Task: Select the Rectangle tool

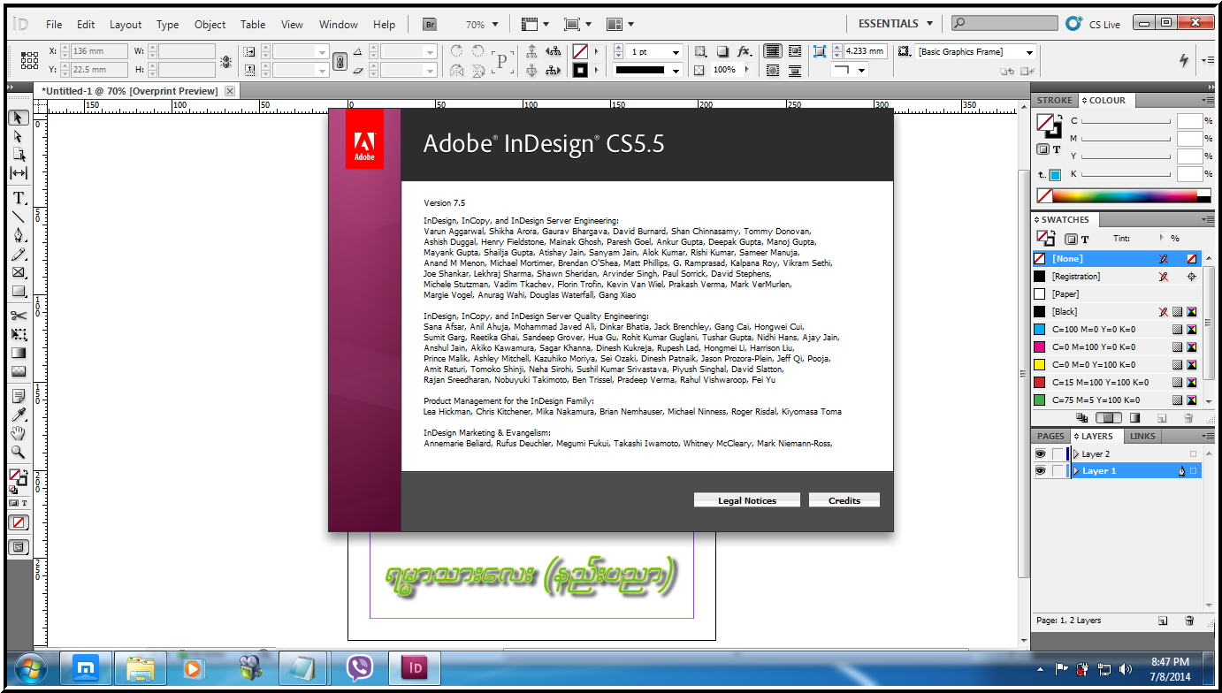Action: [19, 291]
